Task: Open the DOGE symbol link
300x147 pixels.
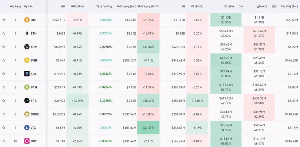Action: point(35,114)
